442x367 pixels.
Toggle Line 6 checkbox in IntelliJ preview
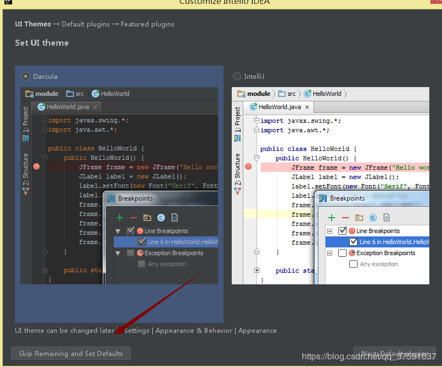click(x=353, y=242)
